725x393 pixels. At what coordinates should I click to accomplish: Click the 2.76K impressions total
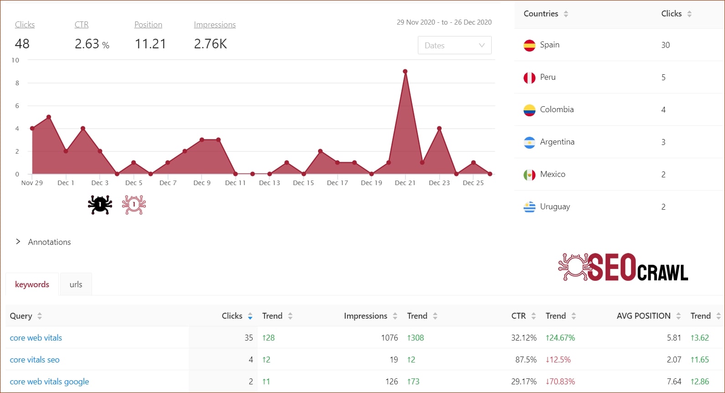[x=210, y=44]
